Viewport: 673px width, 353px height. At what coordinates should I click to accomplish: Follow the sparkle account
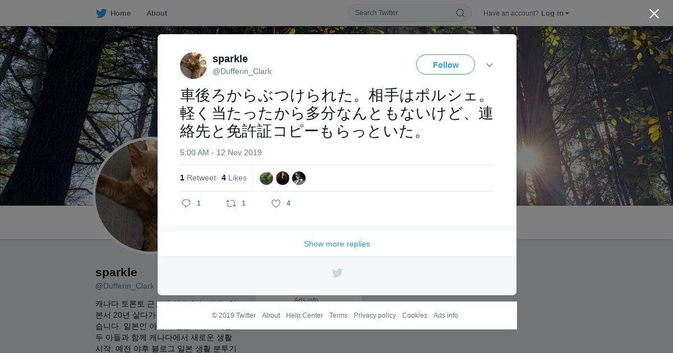tap(445, 64)
